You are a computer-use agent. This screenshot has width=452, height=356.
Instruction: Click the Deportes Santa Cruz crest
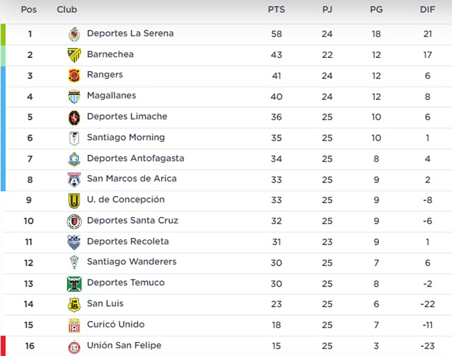74,222
